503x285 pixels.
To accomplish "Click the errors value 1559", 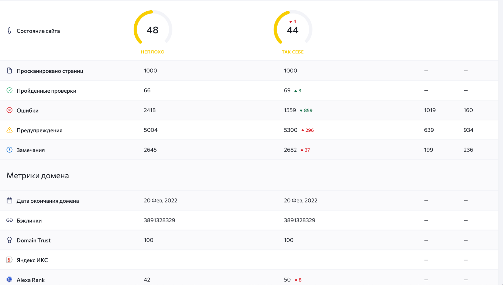I will click(x=290, y=110).
